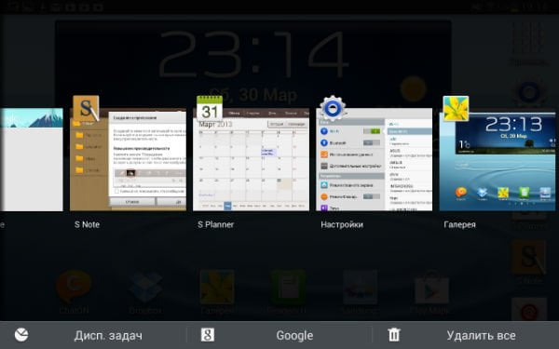Image resolution: width=559 pixels, height=349 pixels.
Task: Select the S Planner recent app thumbnail
Action: click(251, 159)
